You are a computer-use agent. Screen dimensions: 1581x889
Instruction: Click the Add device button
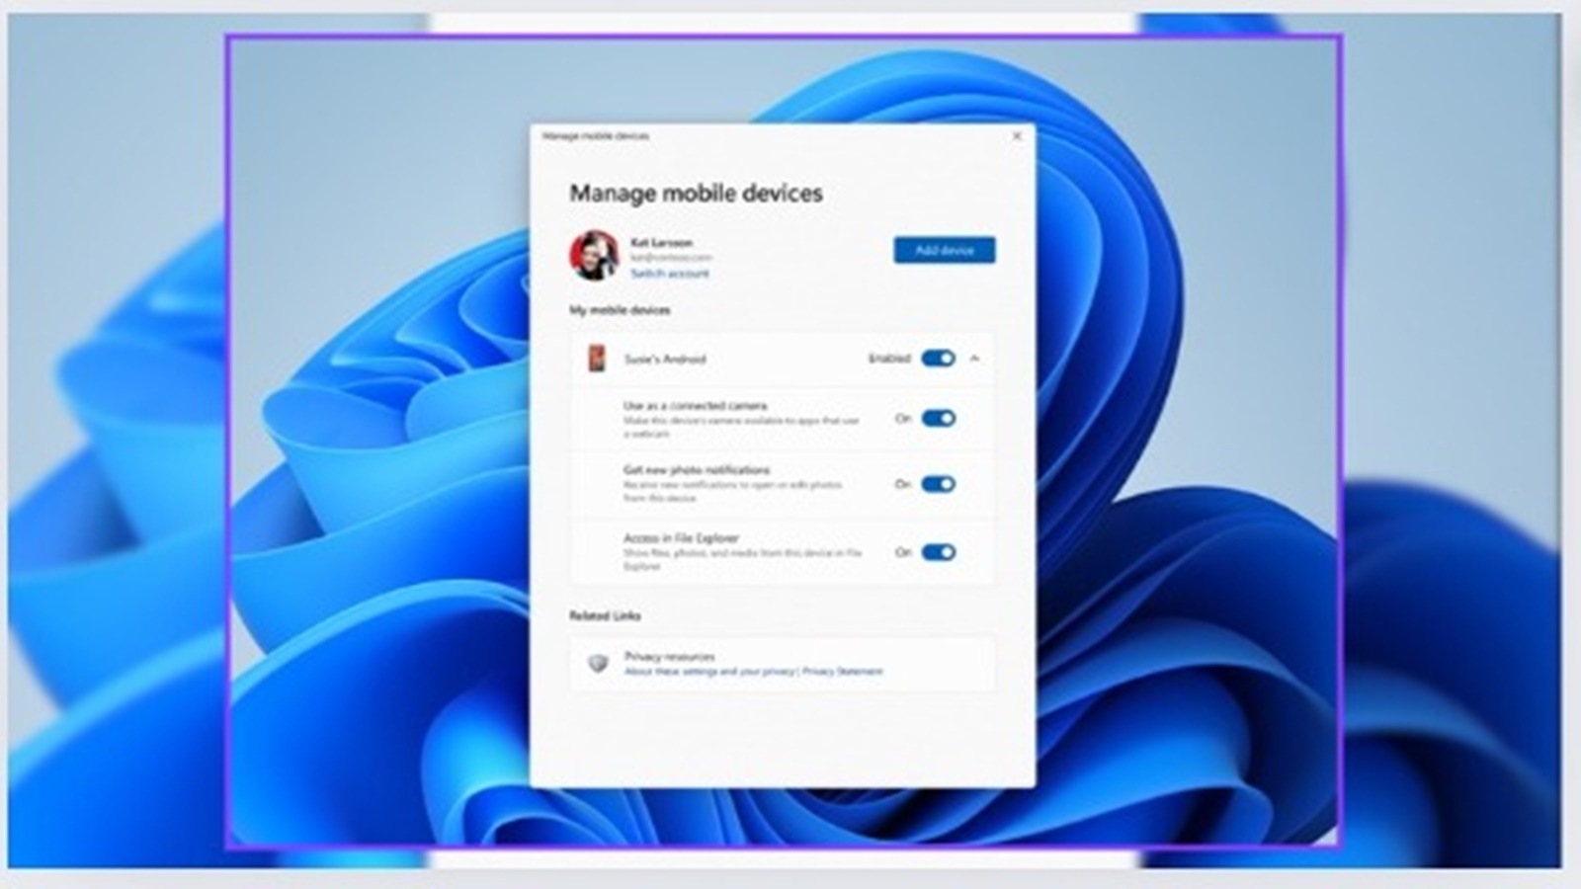(944, 251)
